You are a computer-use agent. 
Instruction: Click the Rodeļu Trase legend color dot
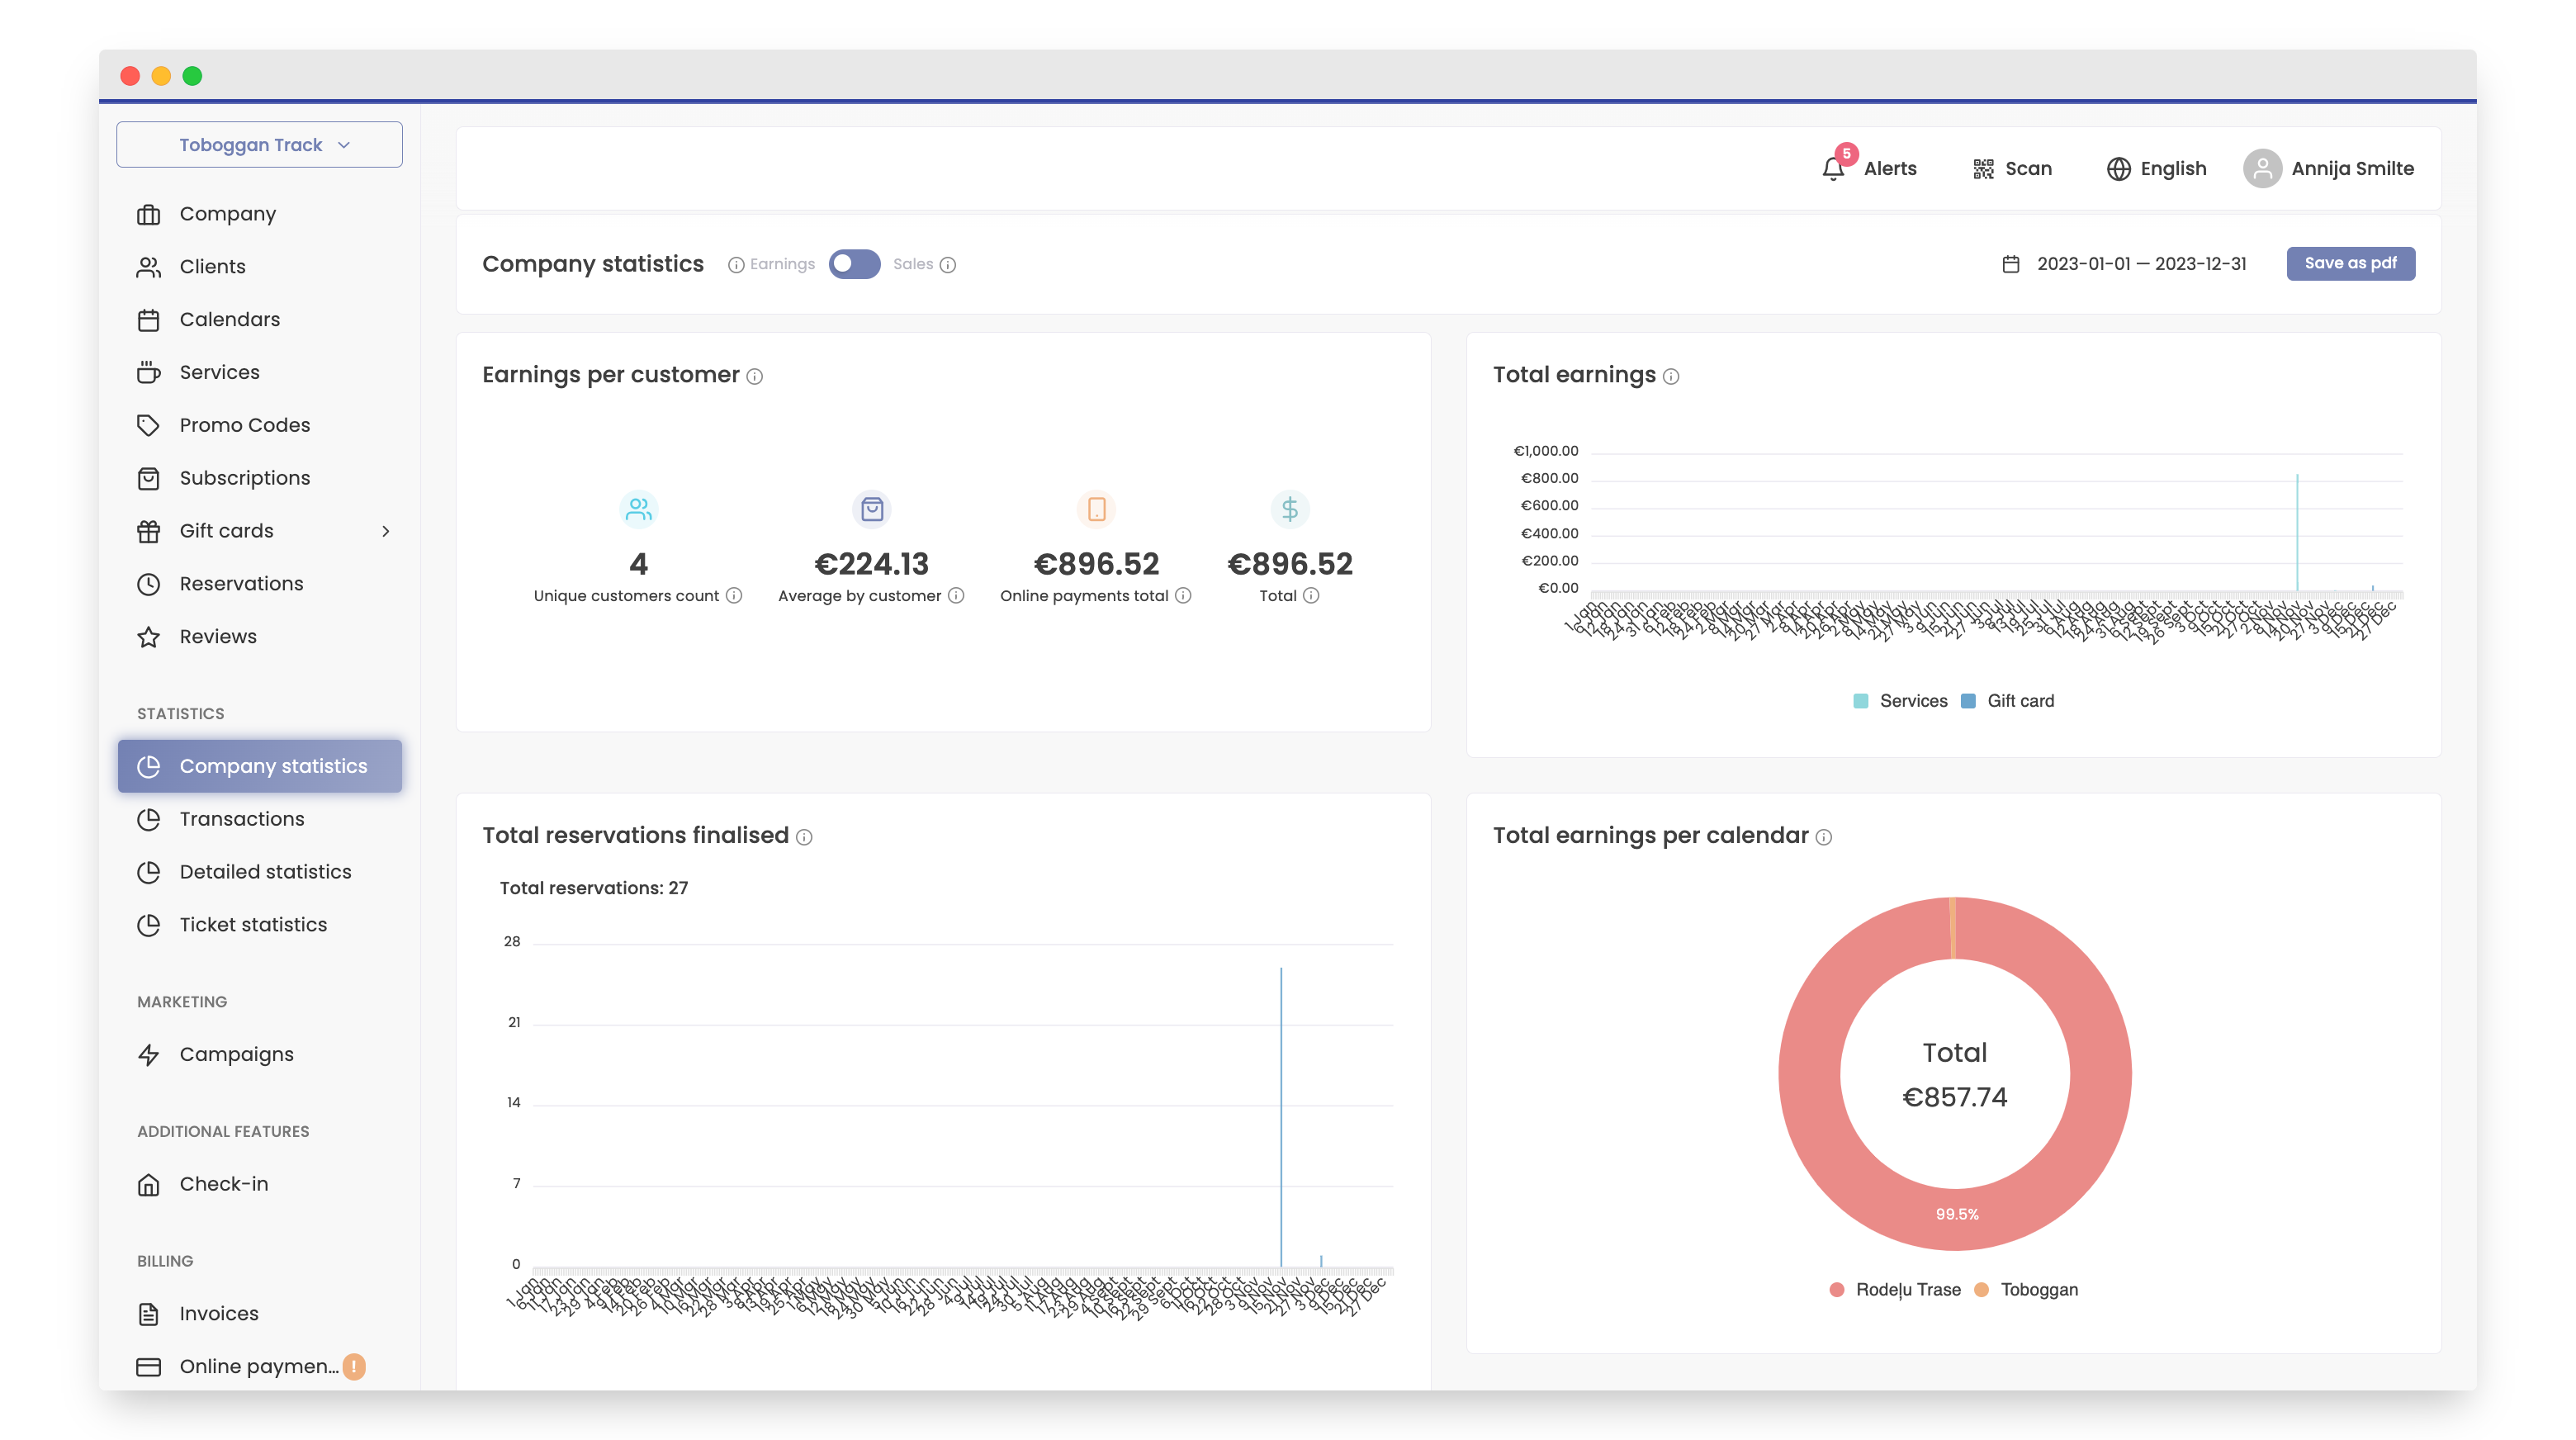pos(1836,1290)
